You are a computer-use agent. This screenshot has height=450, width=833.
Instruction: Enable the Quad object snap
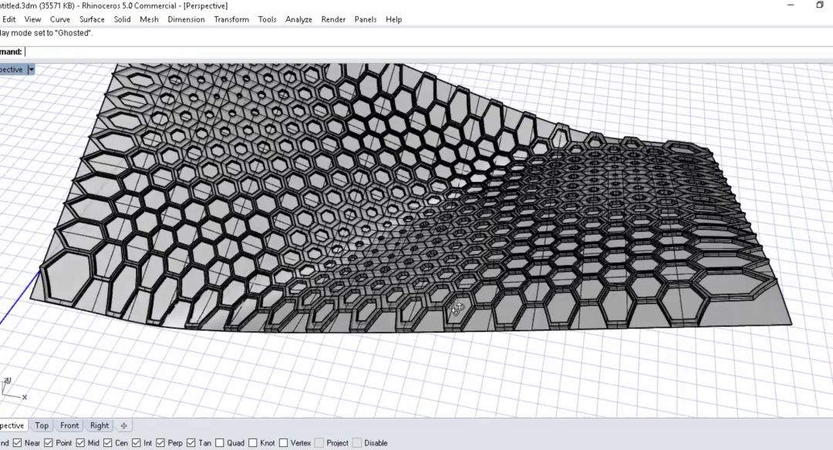pyautogui.click(x=220, y=443)
